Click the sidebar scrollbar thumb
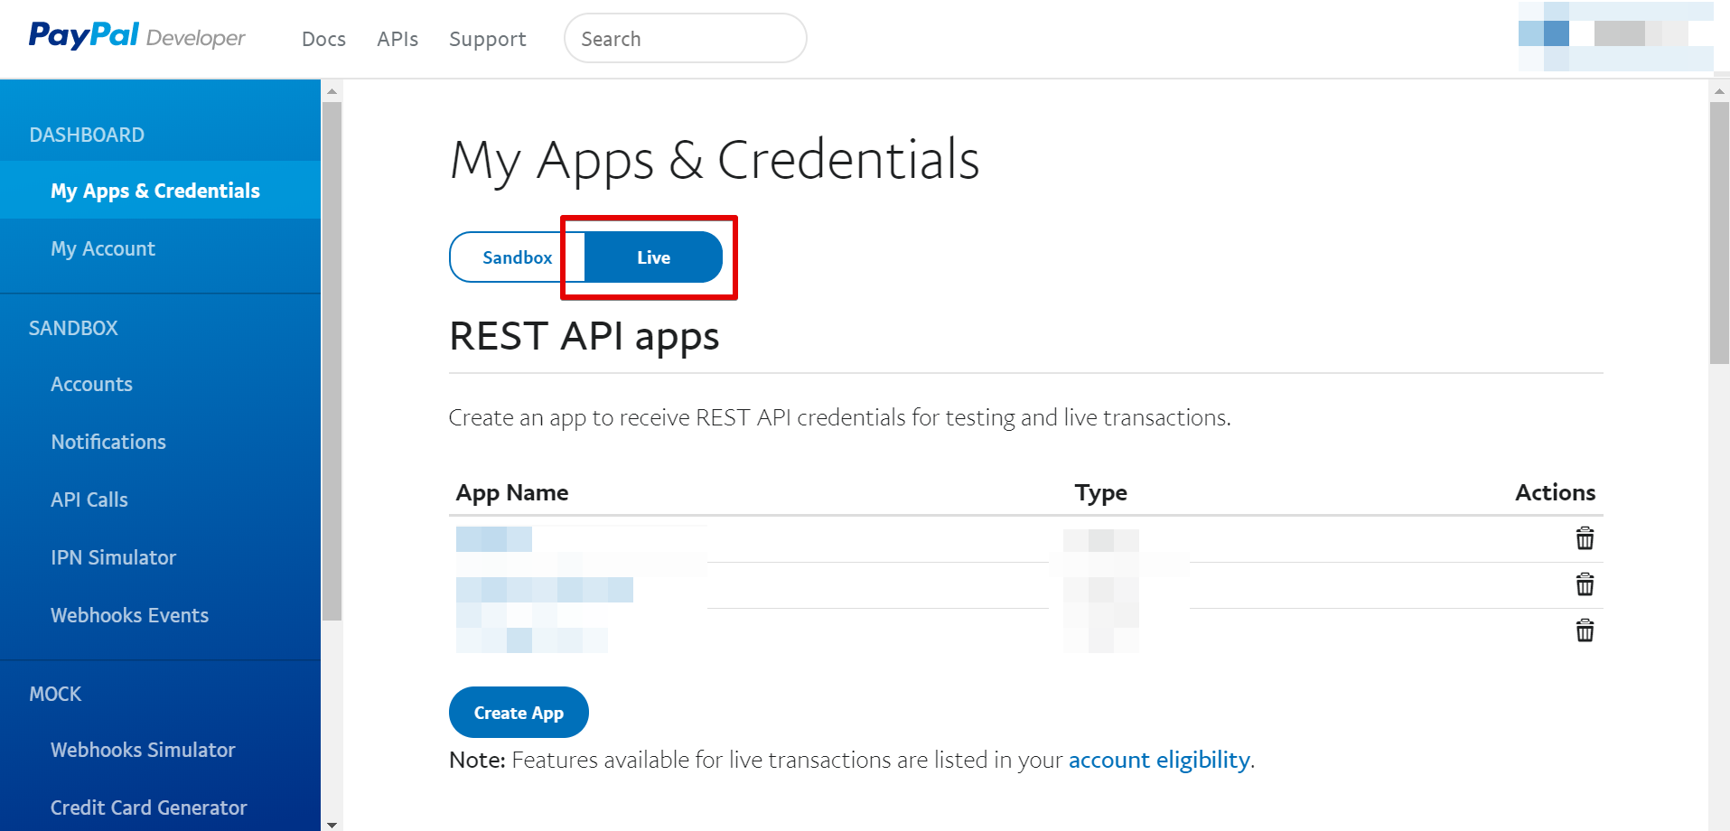Screen dimensions: 1730x831 click(x=332, y=361)
